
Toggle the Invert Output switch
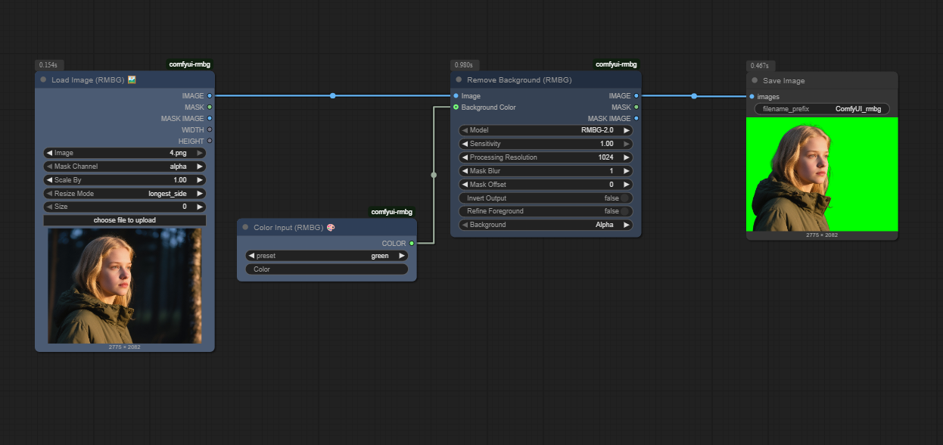625,198
